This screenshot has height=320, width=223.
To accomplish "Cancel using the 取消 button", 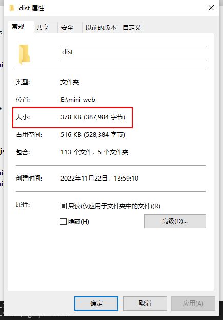I will coord(145,303).
